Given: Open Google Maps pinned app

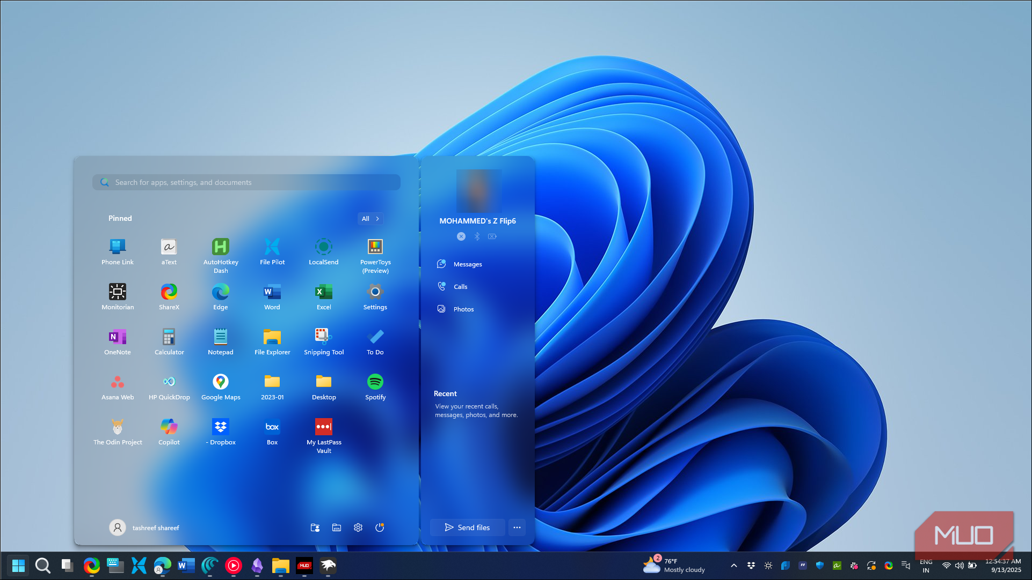Looking at the screenshot, I should click(x=221, y=387).
